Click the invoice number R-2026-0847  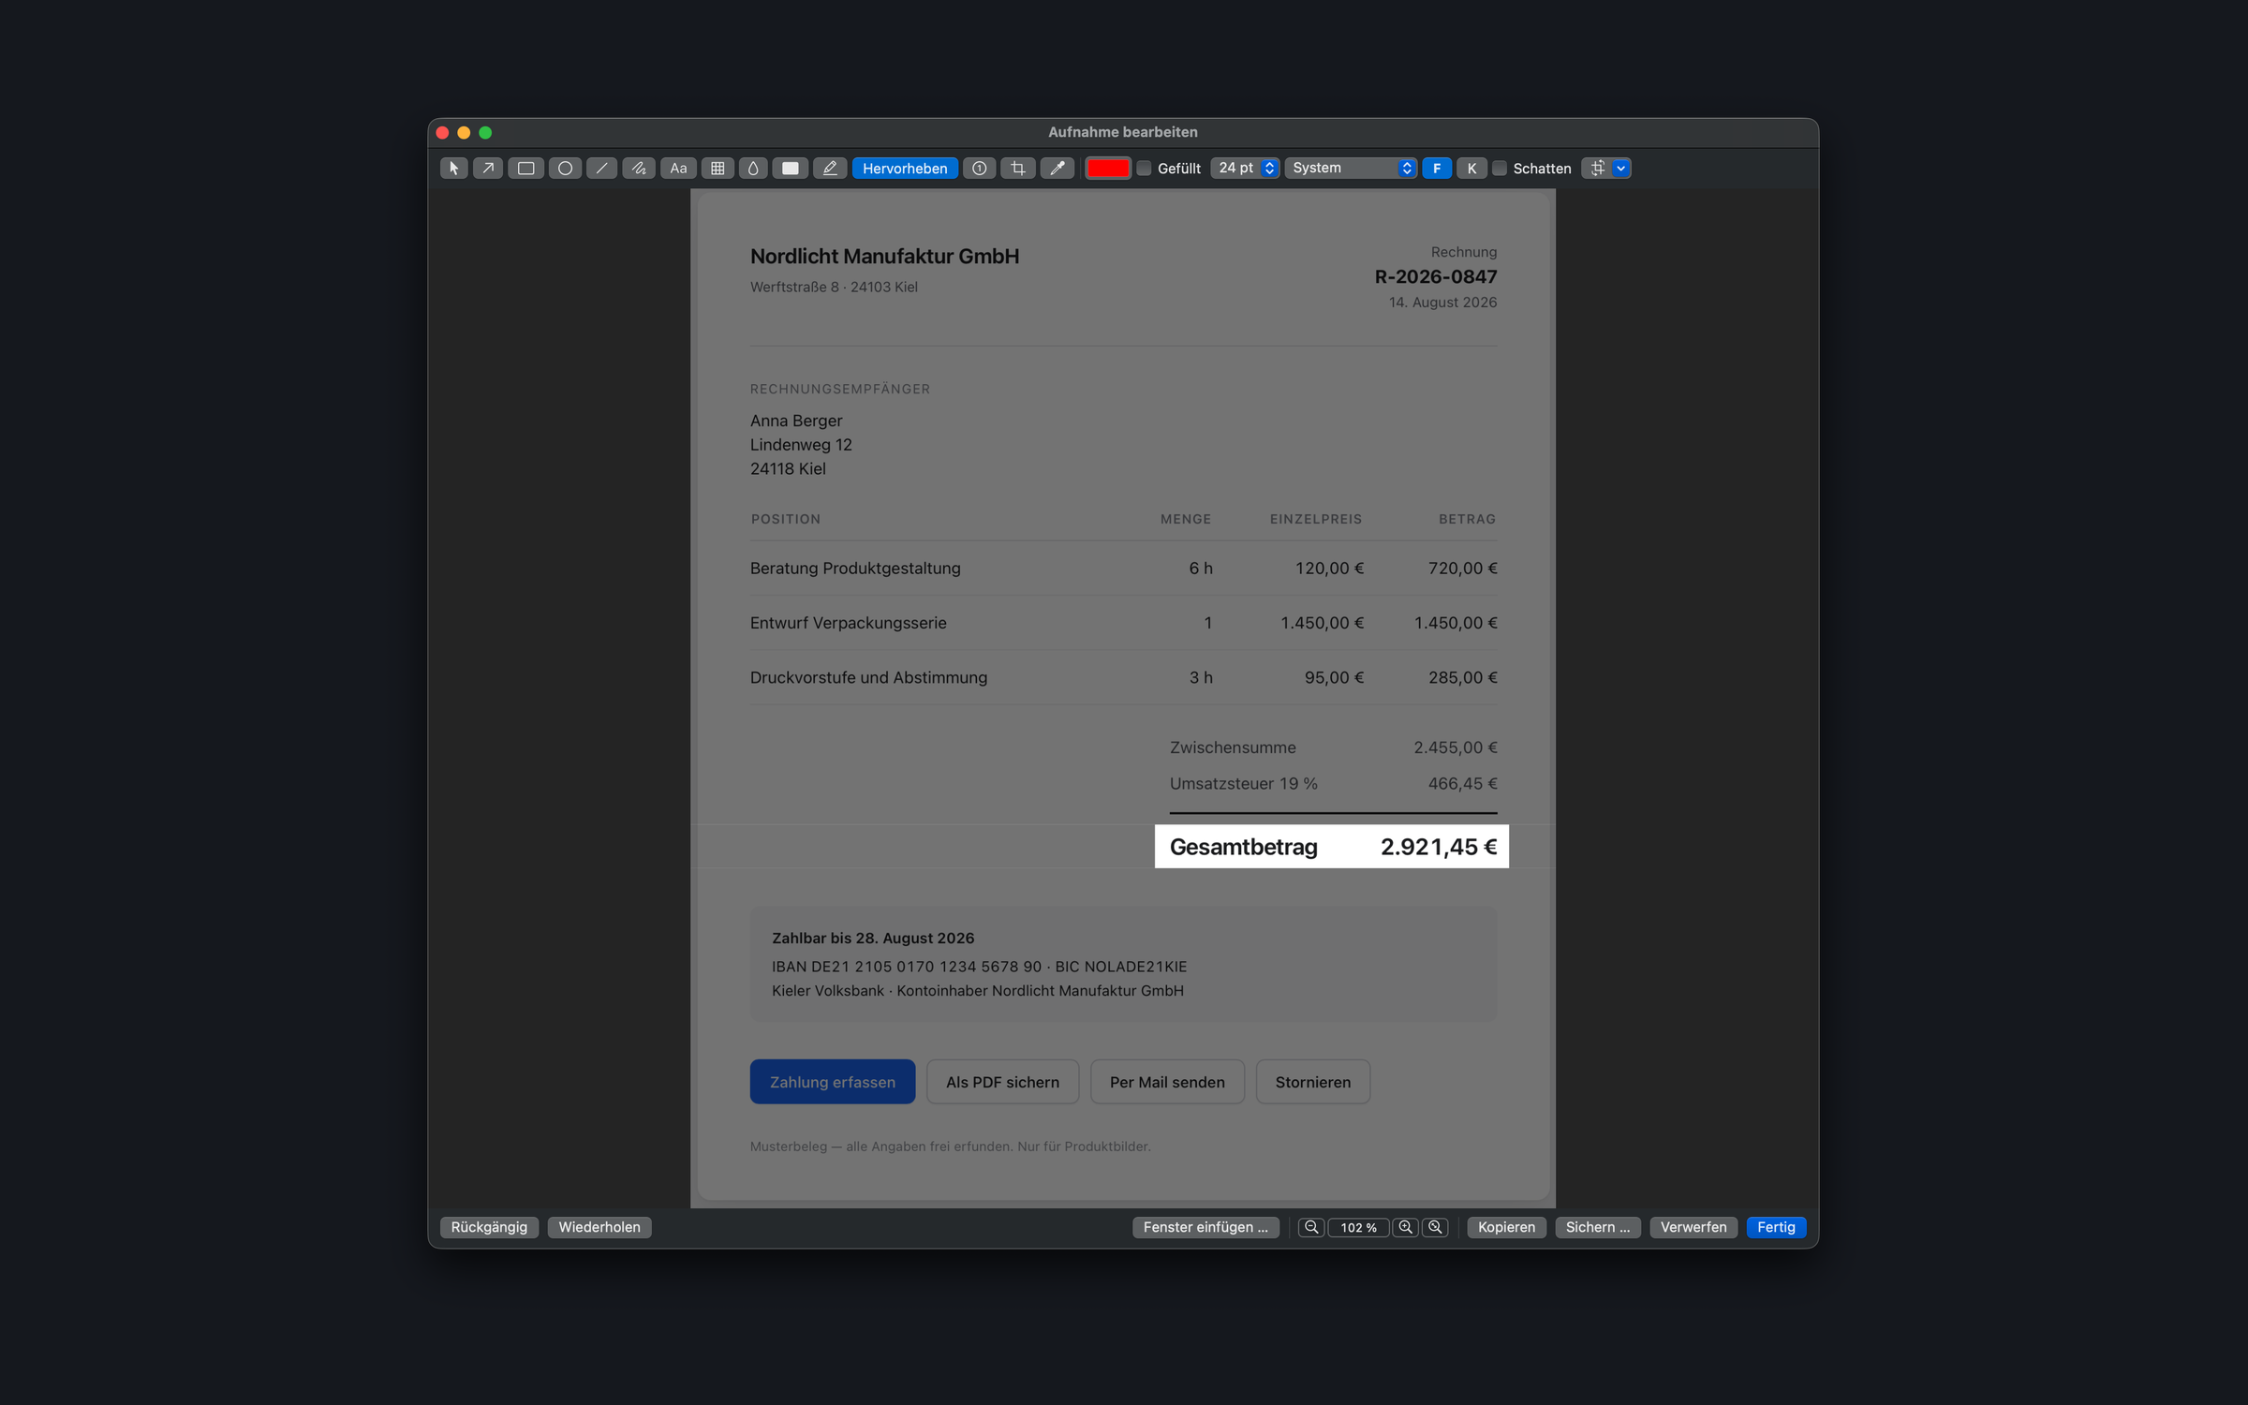[1436, 276]
